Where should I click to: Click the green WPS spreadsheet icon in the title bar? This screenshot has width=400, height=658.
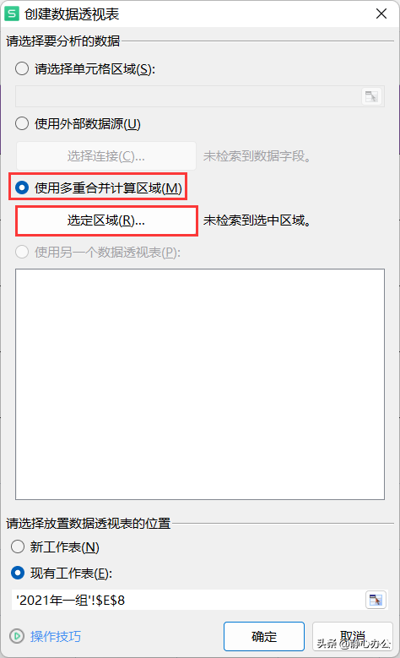[x=12, y=14]
